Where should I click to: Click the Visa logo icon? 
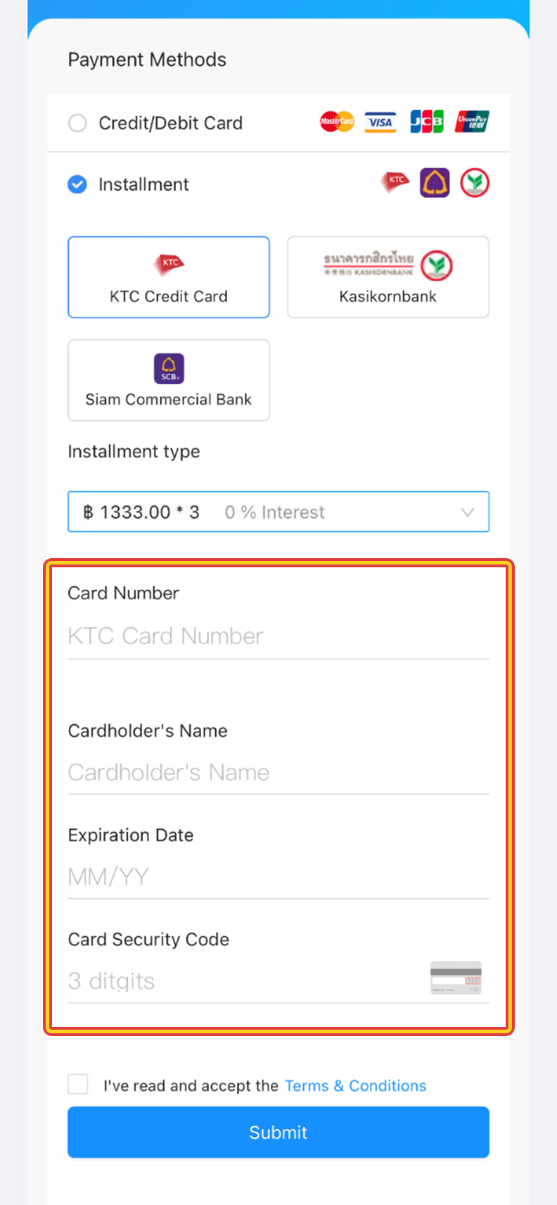380,122
